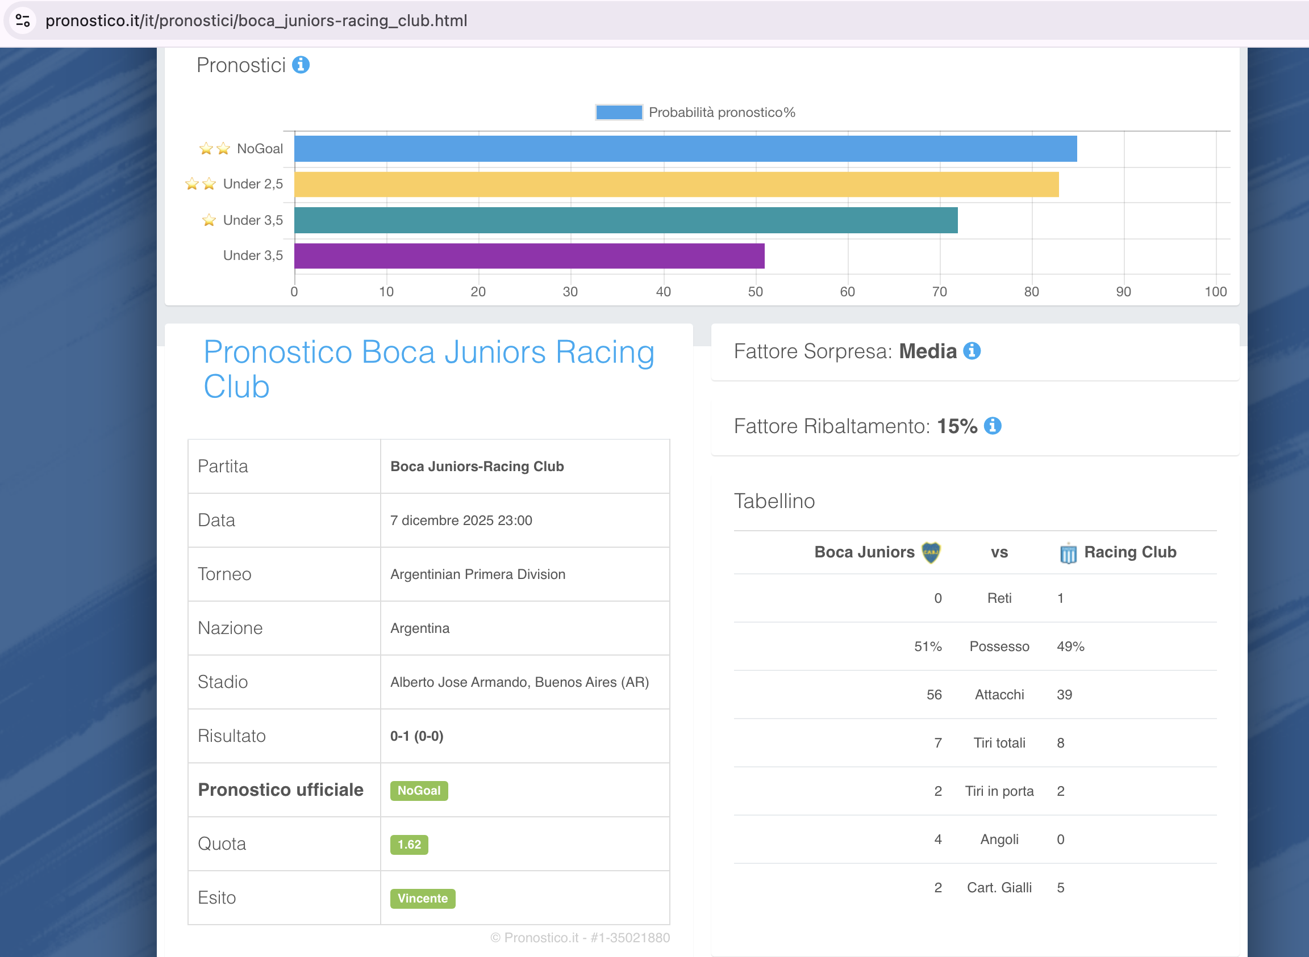Viewport: 1309px width, 957px height.
Task: Click Racing Club team name in Tabellino
Action: coord(1130,552)
